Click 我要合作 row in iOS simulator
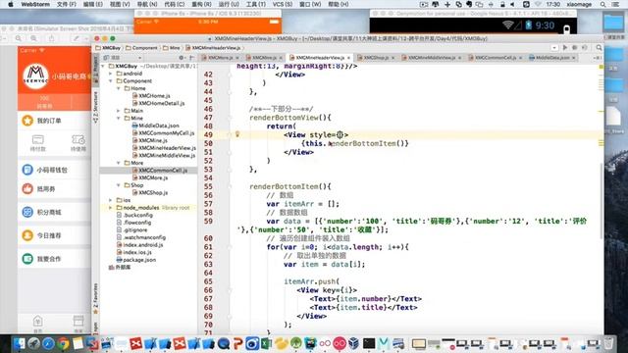The height and width of the screenshot is (353, 628). (55, 259)
